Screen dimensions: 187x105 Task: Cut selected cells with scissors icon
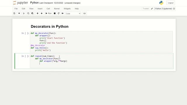(x=24, y=13)
